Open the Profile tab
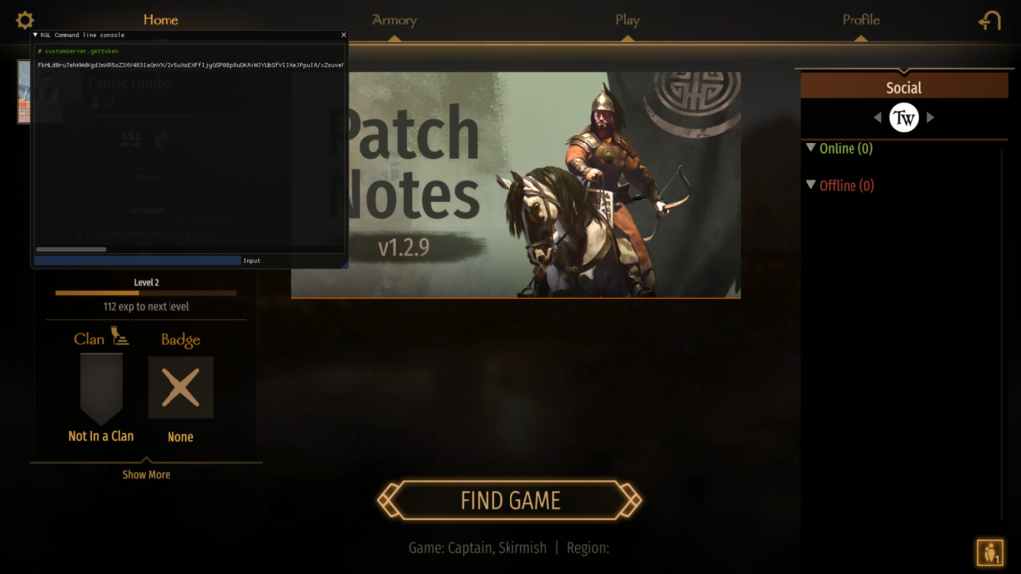The width and height of the screenshot is (1021, 574). (x=860, y=20)
